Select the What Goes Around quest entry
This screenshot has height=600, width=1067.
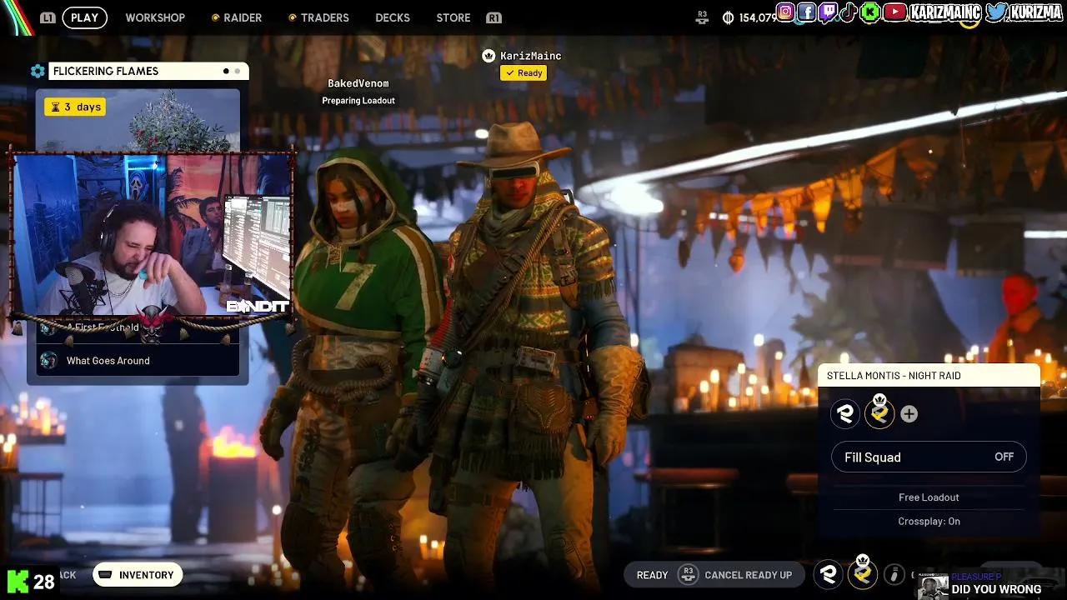click(108, 361)
